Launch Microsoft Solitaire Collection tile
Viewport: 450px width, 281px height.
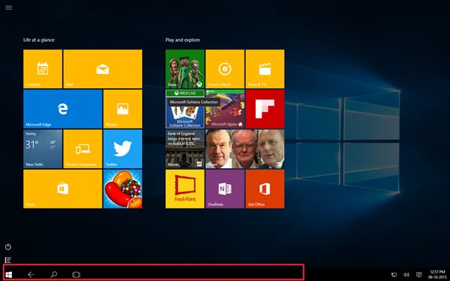coord(185,115)
